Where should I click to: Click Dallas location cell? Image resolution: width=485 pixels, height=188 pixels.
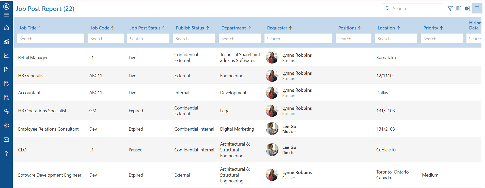point(382,93)
